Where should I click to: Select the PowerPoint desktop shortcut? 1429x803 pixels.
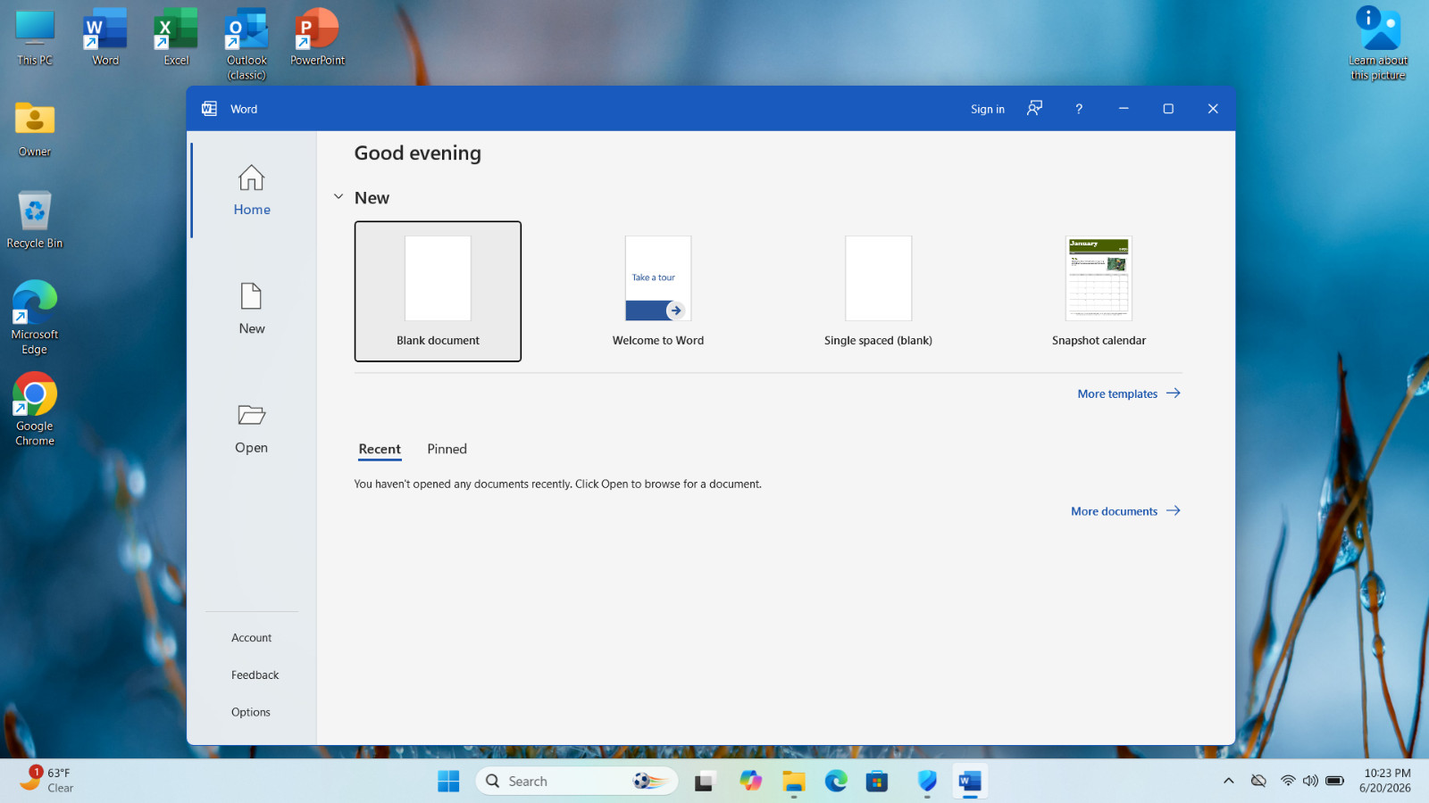coord(317,37)
